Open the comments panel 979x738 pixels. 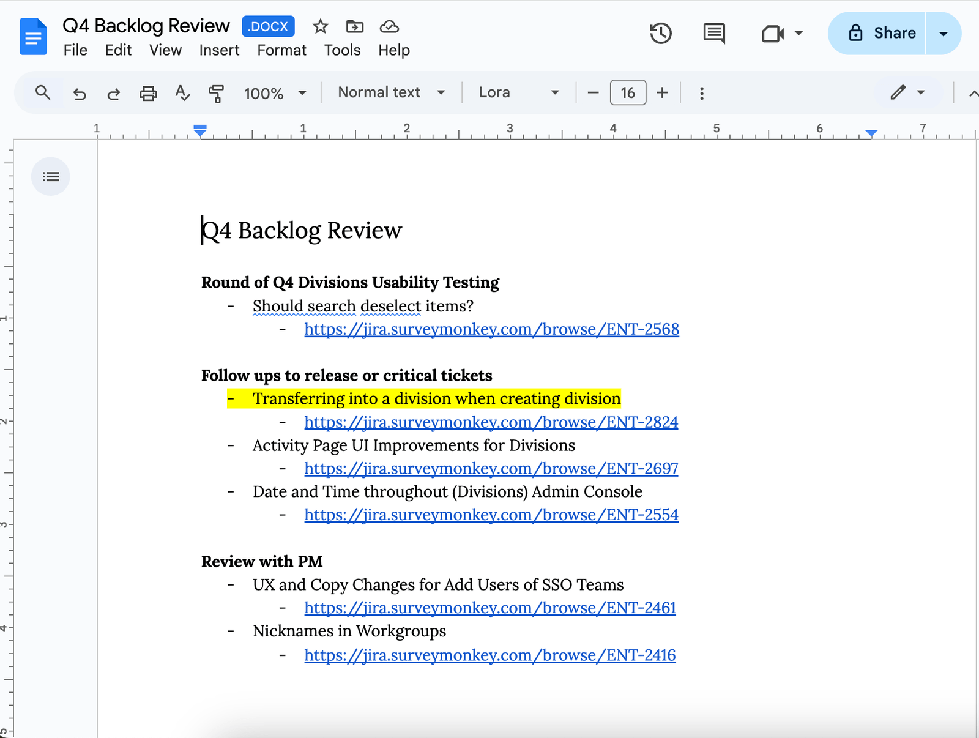pos(713,34)
